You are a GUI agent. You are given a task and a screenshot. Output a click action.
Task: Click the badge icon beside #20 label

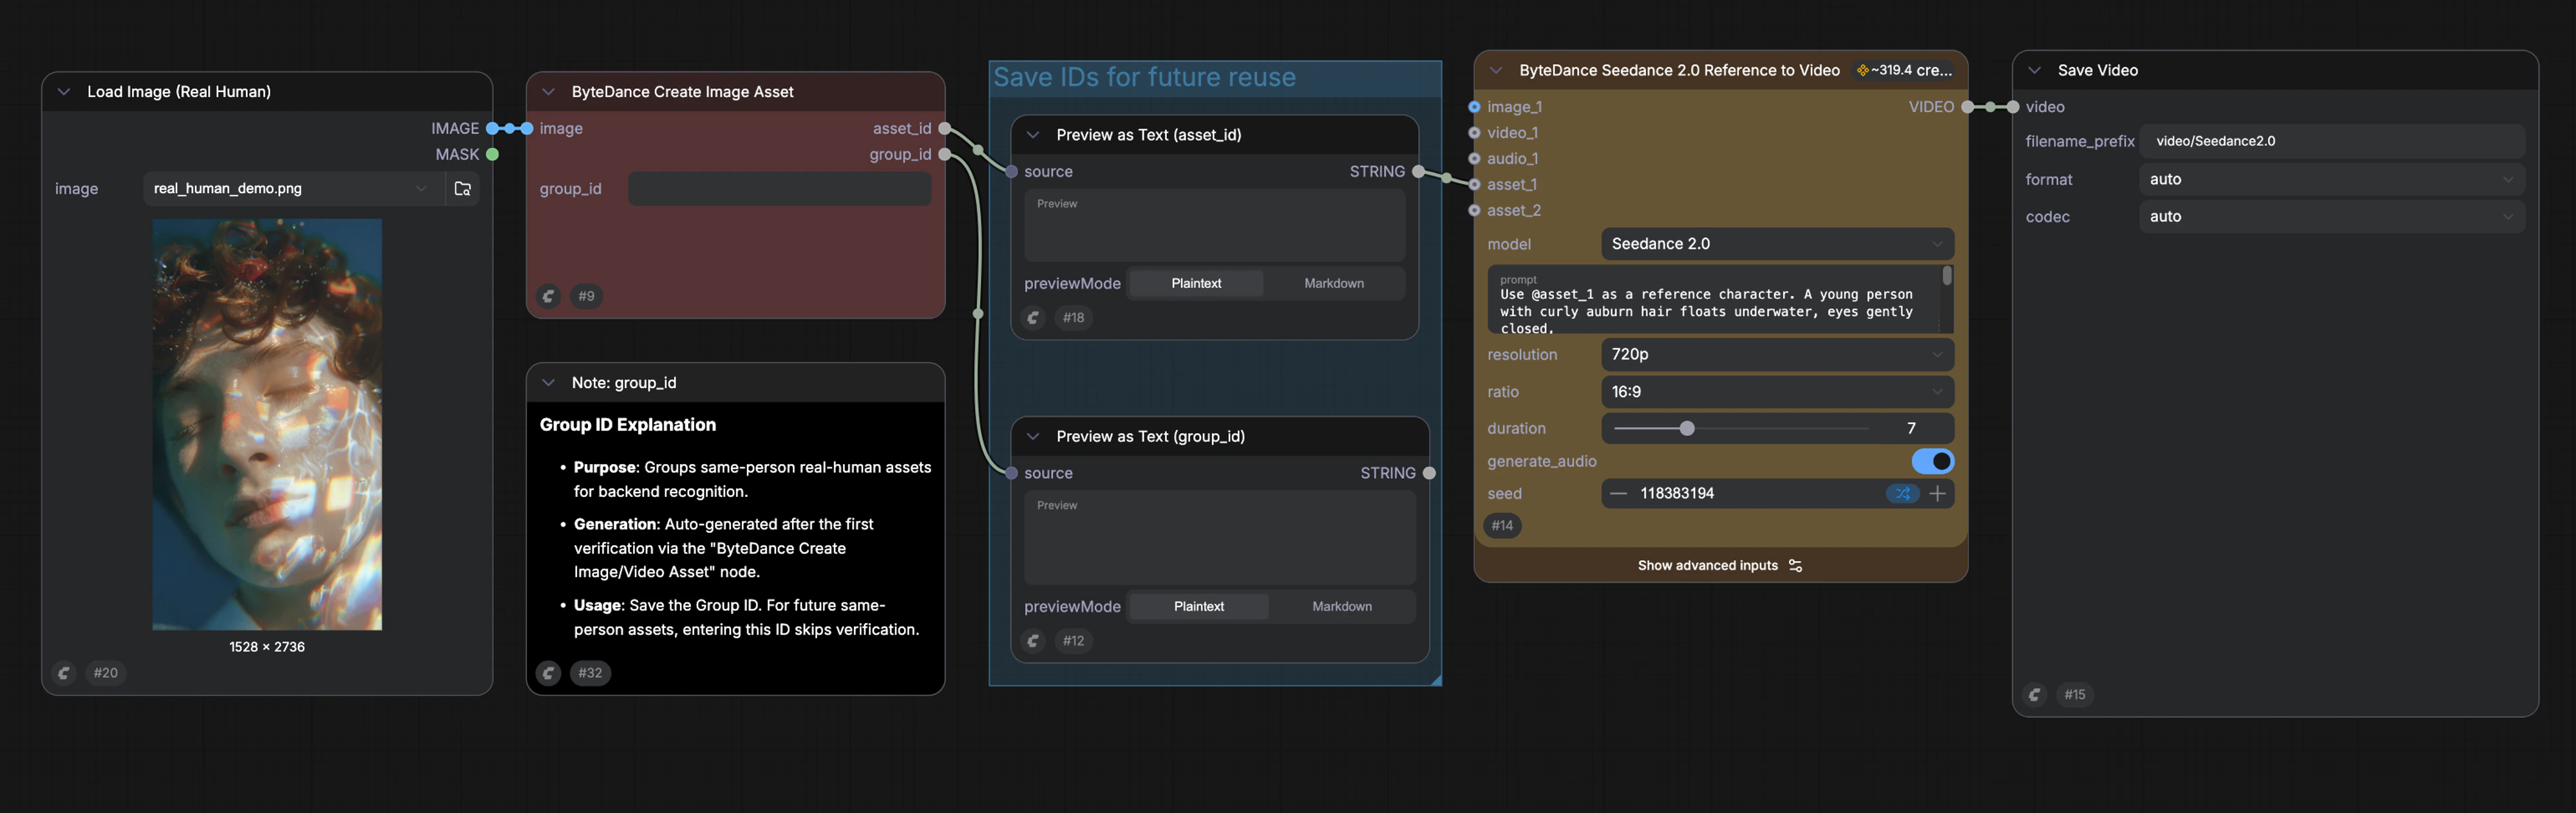pyautogui.click(x=64, y=673)
